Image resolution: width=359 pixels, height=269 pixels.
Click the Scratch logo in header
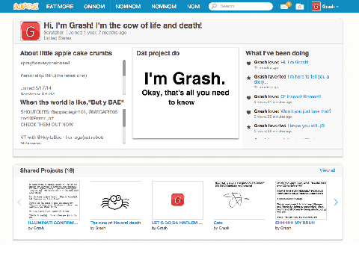pos(26,6)
